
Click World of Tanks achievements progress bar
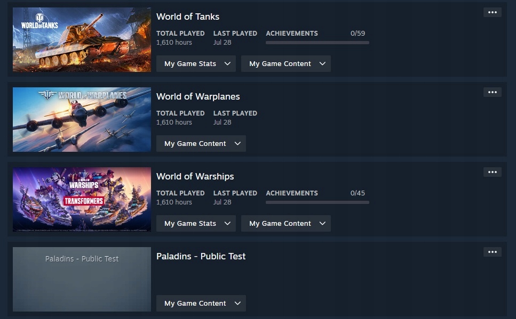click(x=317, y=43)
